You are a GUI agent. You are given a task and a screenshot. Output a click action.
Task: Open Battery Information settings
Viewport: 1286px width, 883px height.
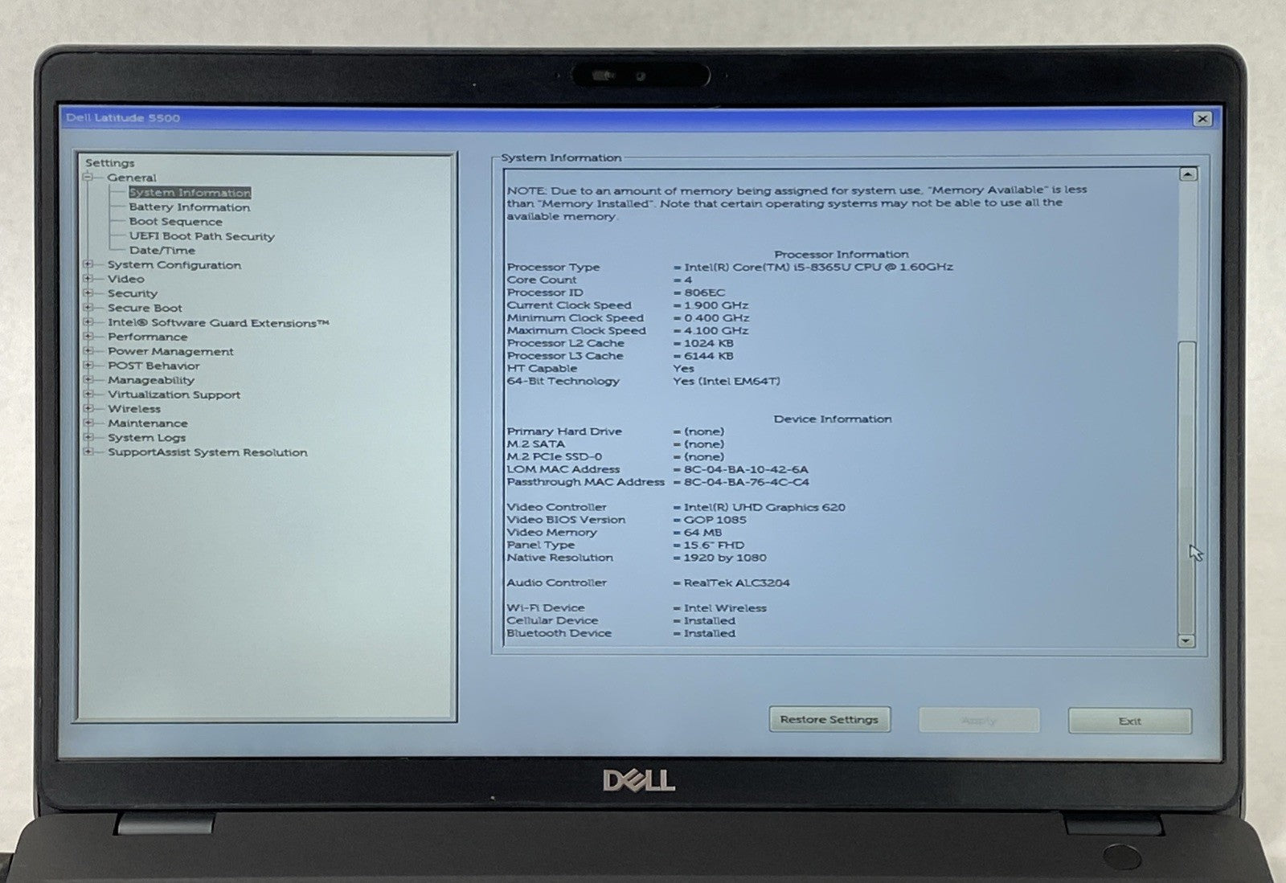click(190, 207)
